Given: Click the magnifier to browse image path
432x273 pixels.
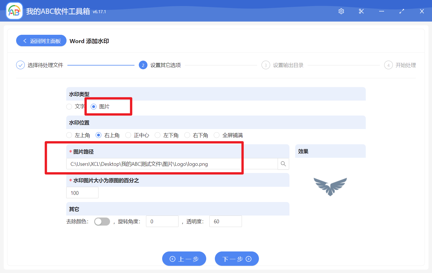Looking at the screenshot, I should 283,164.
